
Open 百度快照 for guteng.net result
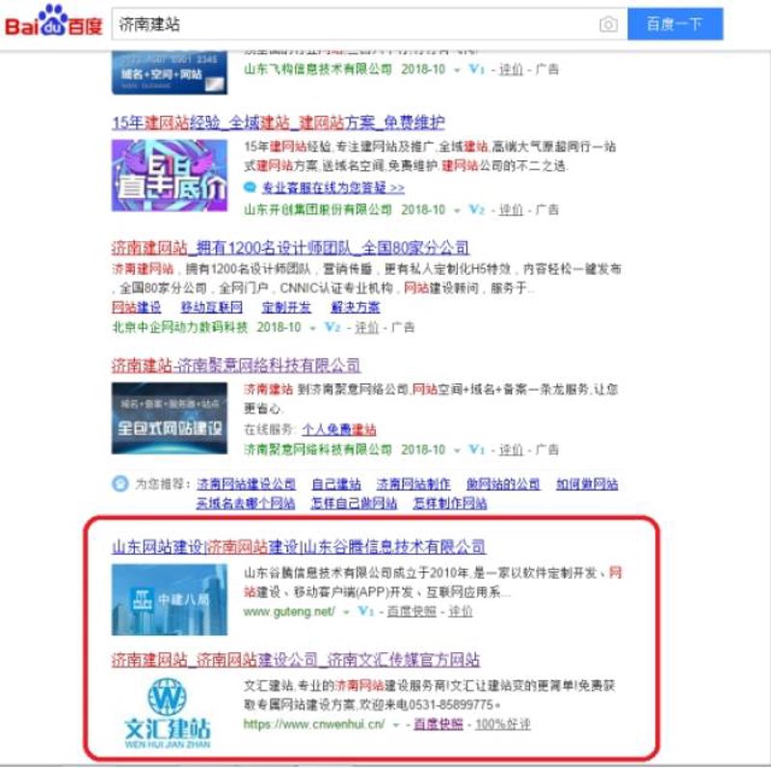[x=412, y=612]
